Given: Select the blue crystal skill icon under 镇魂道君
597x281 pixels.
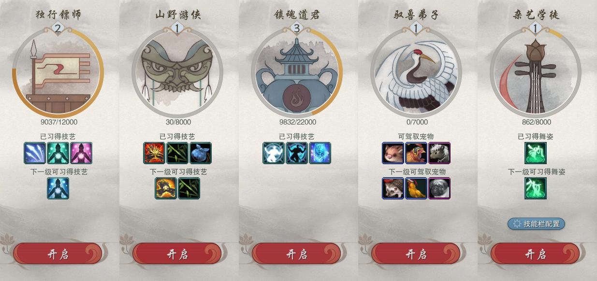Looking at the screenshot, I should 320,153.
